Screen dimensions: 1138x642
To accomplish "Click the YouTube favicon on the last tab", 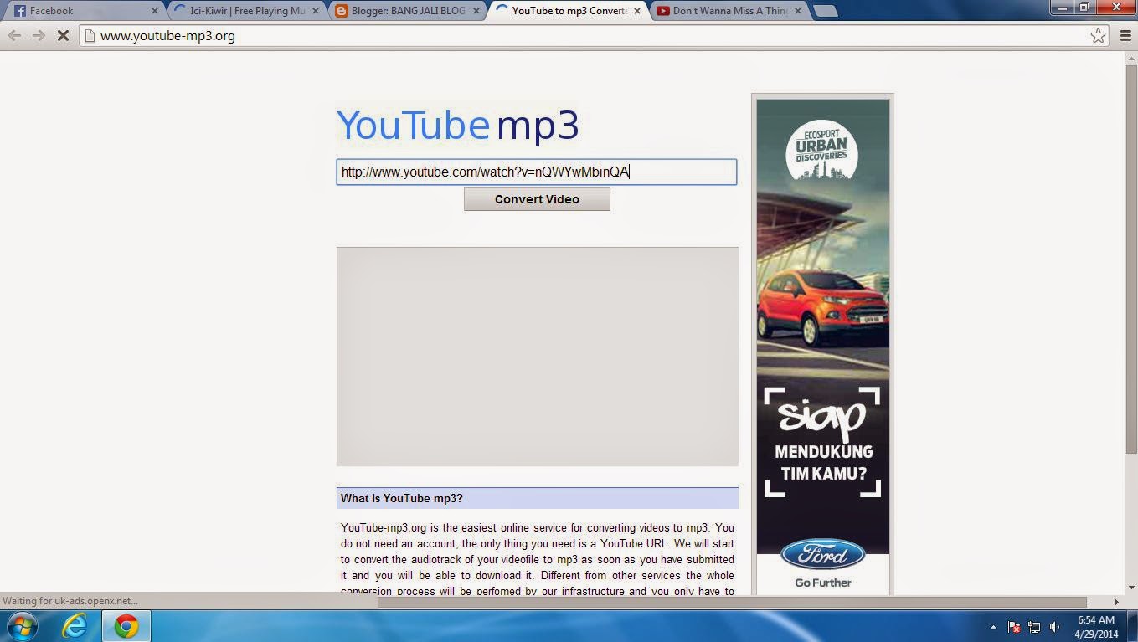I will tap(663, 11).
